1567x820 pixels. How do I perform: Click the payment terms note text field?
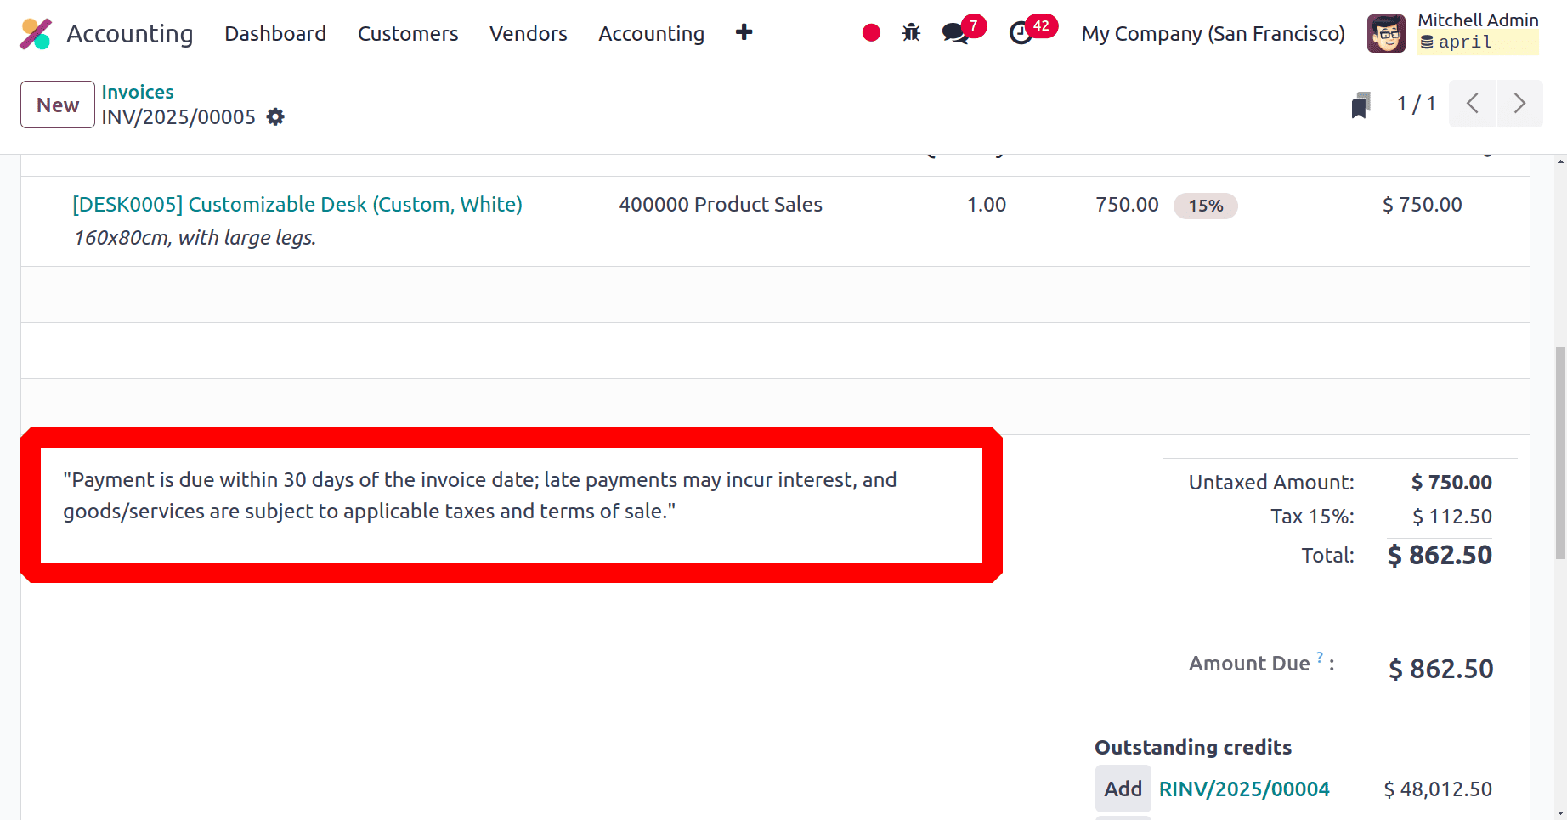pos(512,506)
